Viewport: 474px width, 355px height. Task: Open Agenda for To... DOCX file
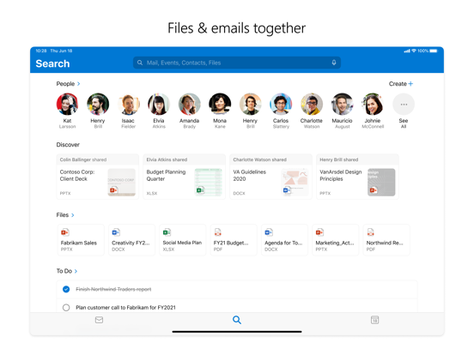pyautogui.click(x=284, y=240)
